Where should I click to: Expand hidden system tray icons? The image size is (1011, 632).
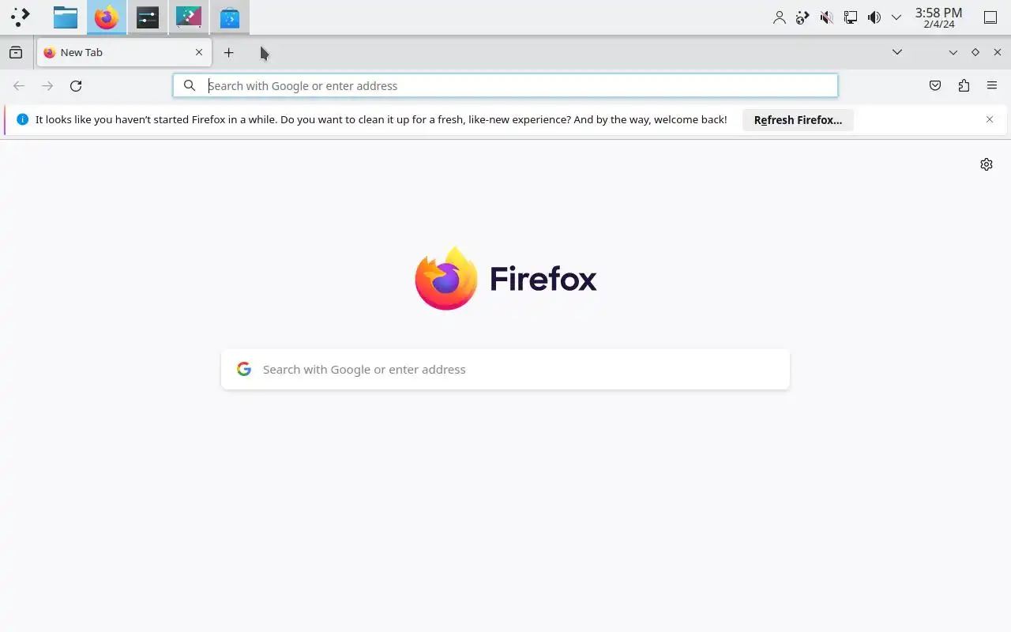(896, 17)
